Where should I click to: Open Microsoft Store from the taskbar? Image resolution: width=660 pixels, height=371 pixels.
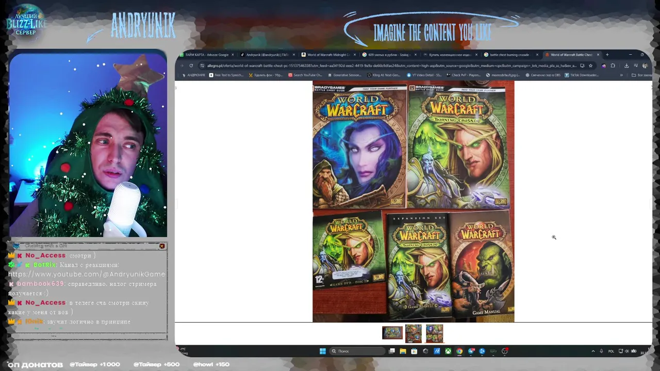414,351
